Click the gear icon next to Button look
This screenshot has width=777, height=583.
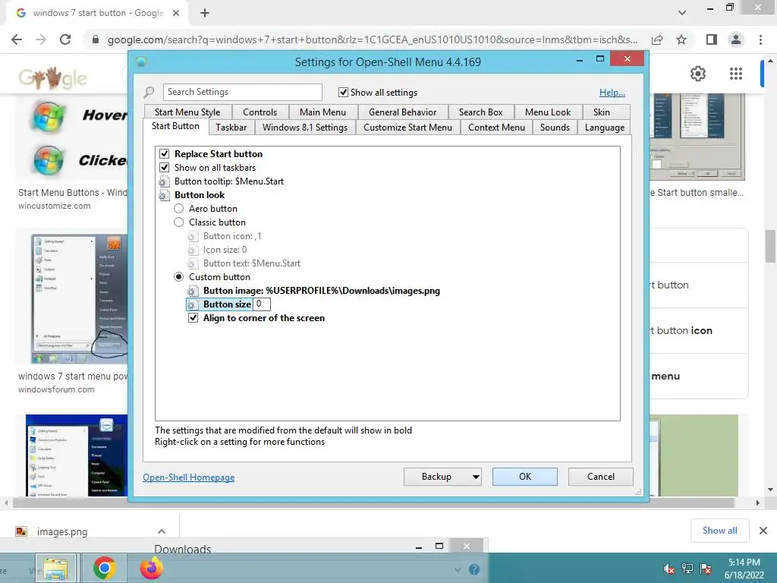[164, 195]
